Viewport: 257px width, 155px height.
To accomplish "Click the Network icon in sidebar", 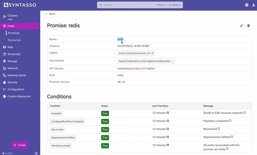I will (x=4, y=68).
